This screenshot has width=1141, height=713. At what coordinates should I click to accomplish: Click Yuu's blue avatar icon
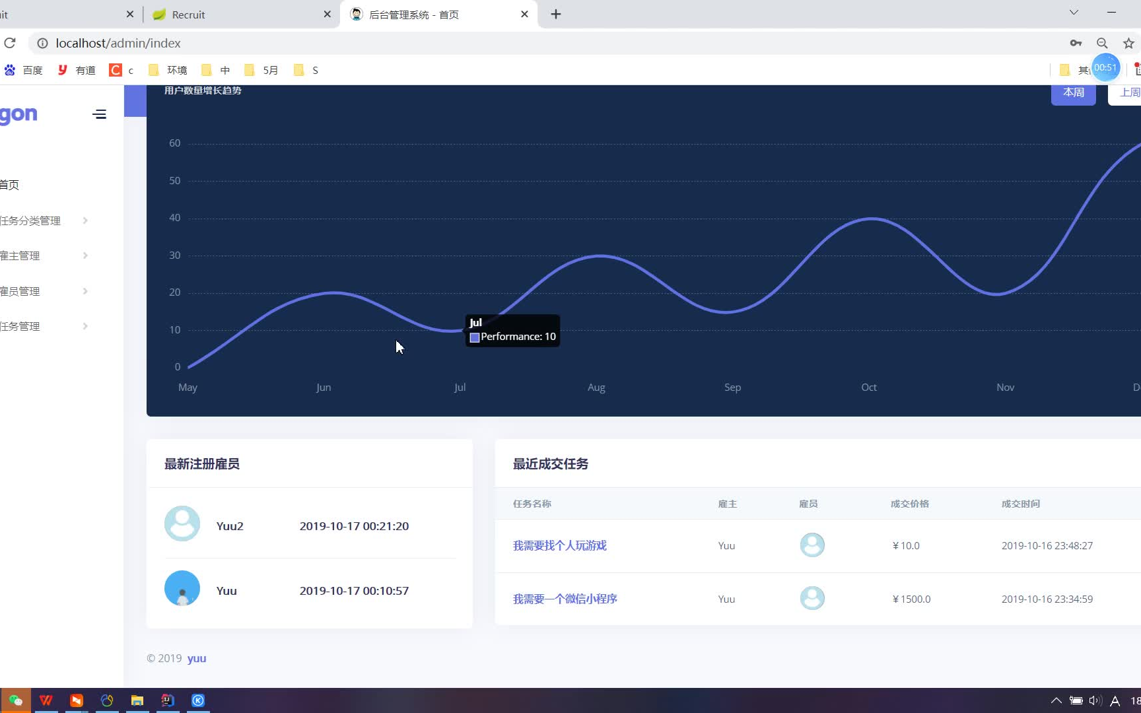tap(182, 588)
